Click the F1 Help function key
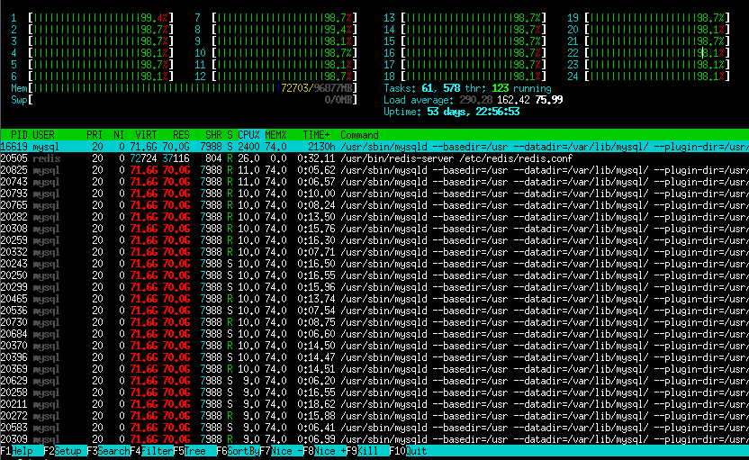 (x=22, y=451)
